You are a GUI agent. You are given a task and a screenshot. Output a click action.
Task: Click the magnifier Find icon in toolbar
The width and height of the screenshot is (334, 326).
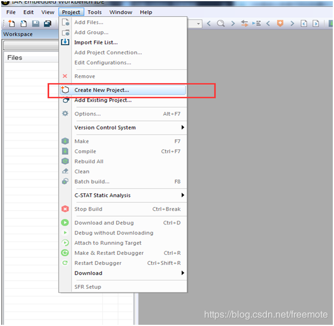pos(221,23)
